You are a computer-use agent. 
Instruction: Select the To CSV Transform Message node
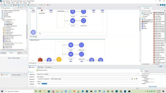pyautogui.click(x=71, y=45)
